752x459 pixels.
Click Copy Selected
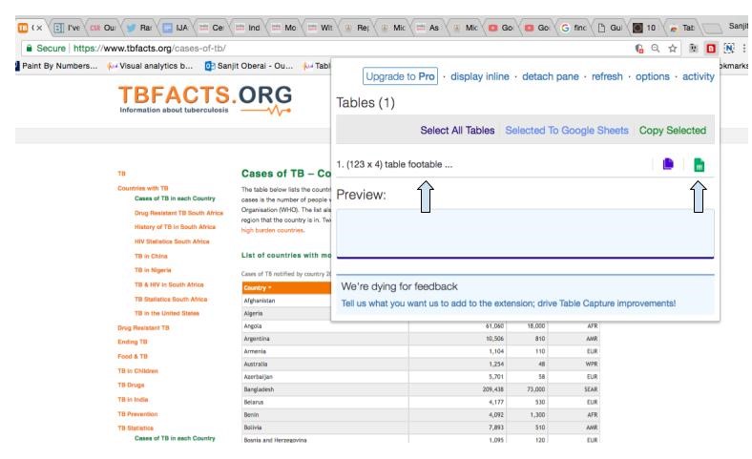[673, 130]
